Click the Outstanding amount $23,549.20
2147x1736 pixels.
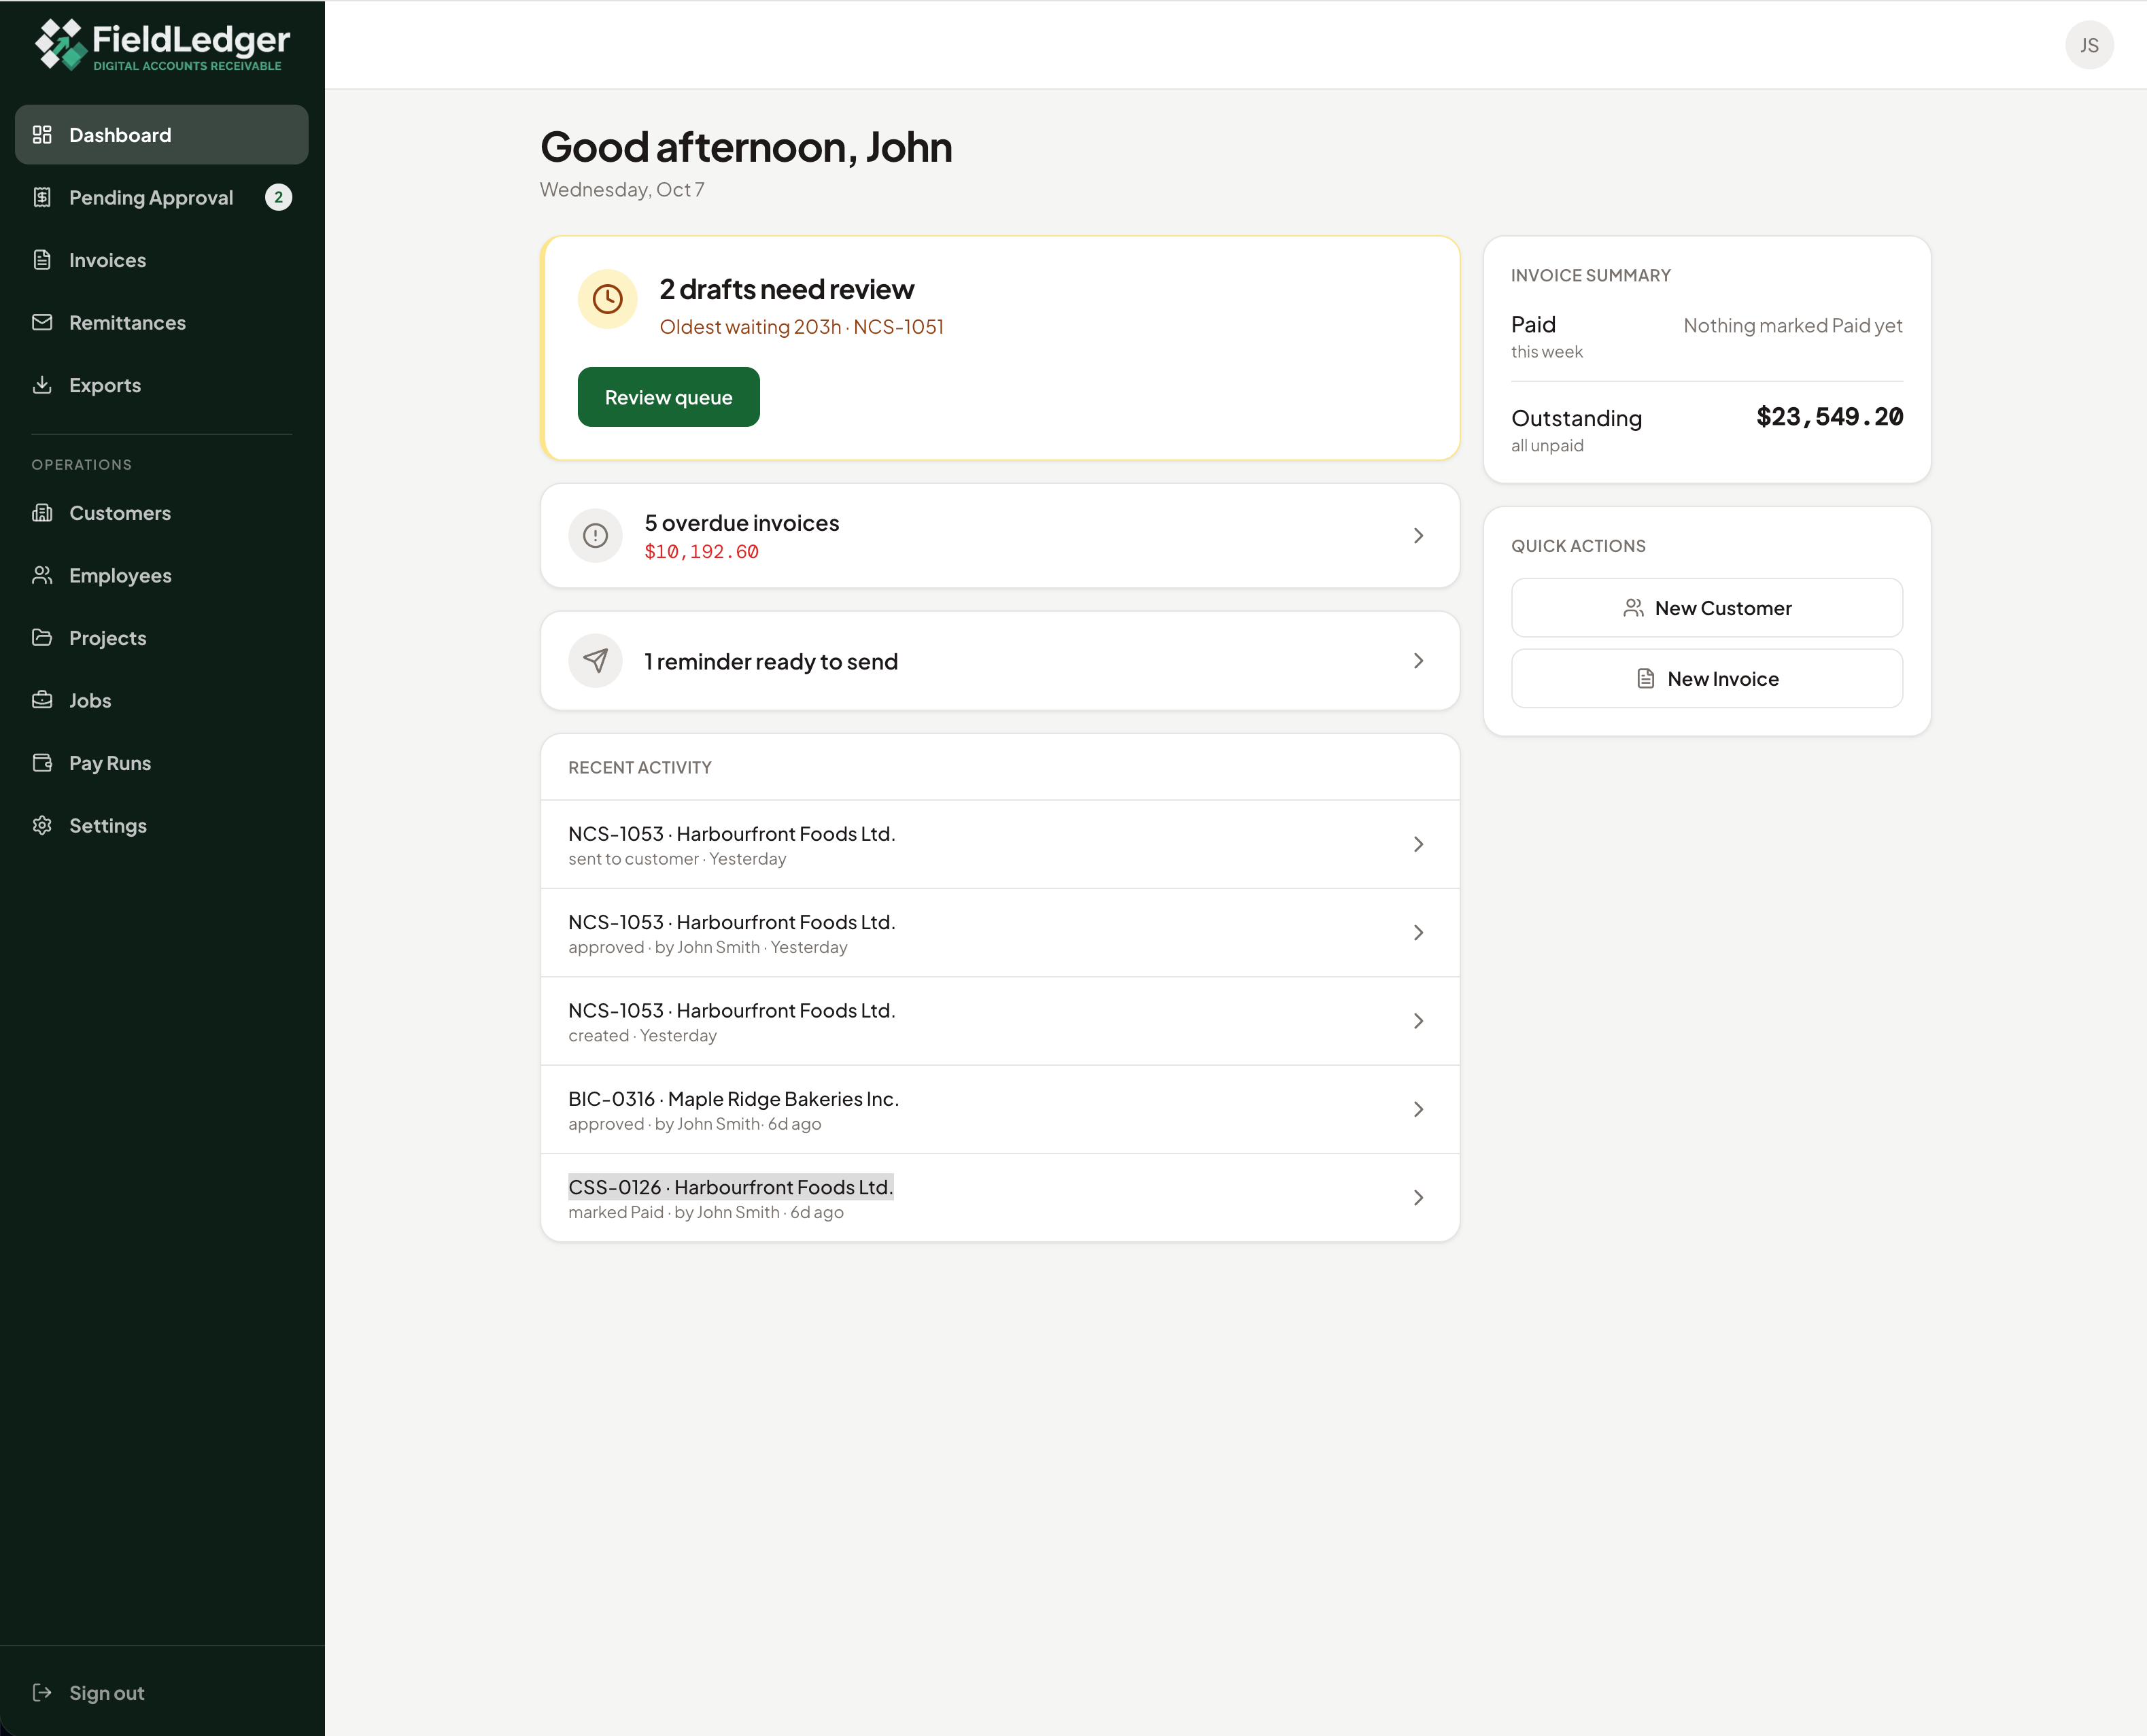pos(1829,417)
